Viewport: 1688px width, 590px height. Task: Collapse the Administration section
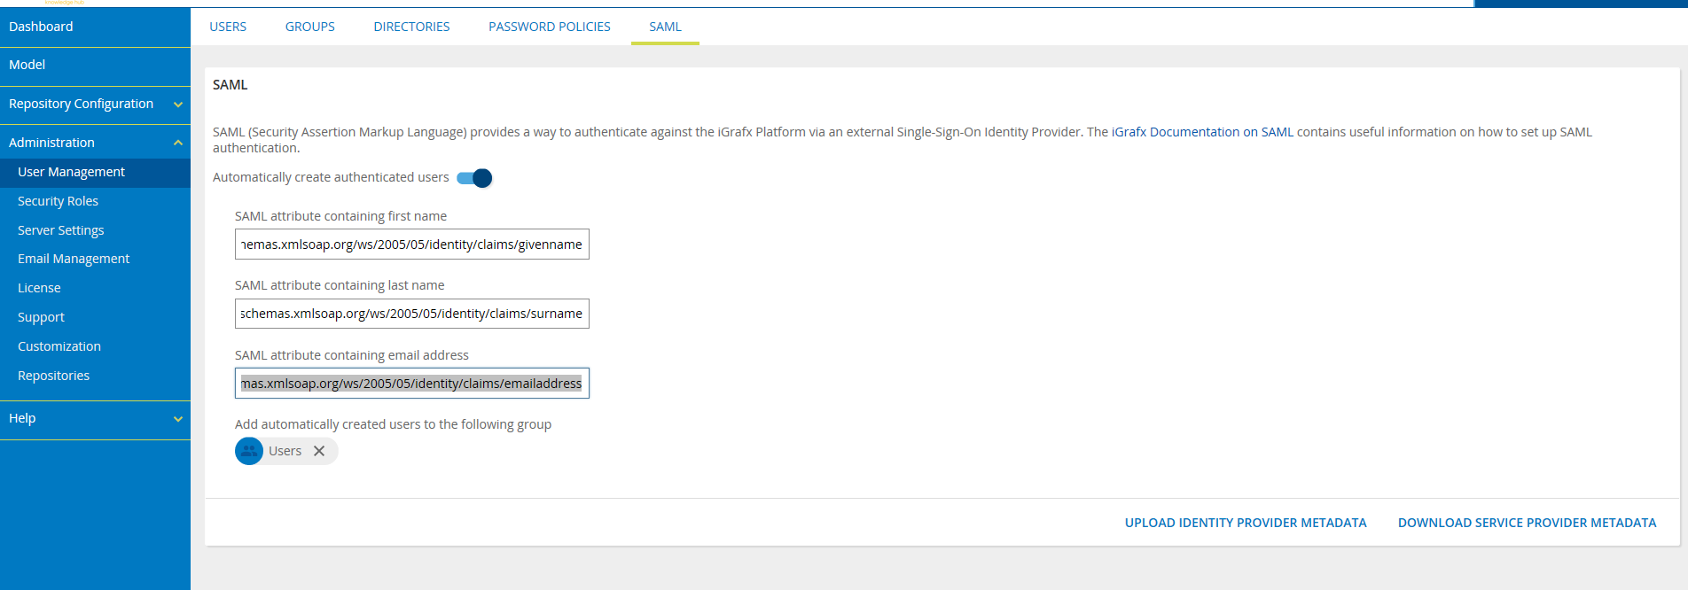pos(177,143)
